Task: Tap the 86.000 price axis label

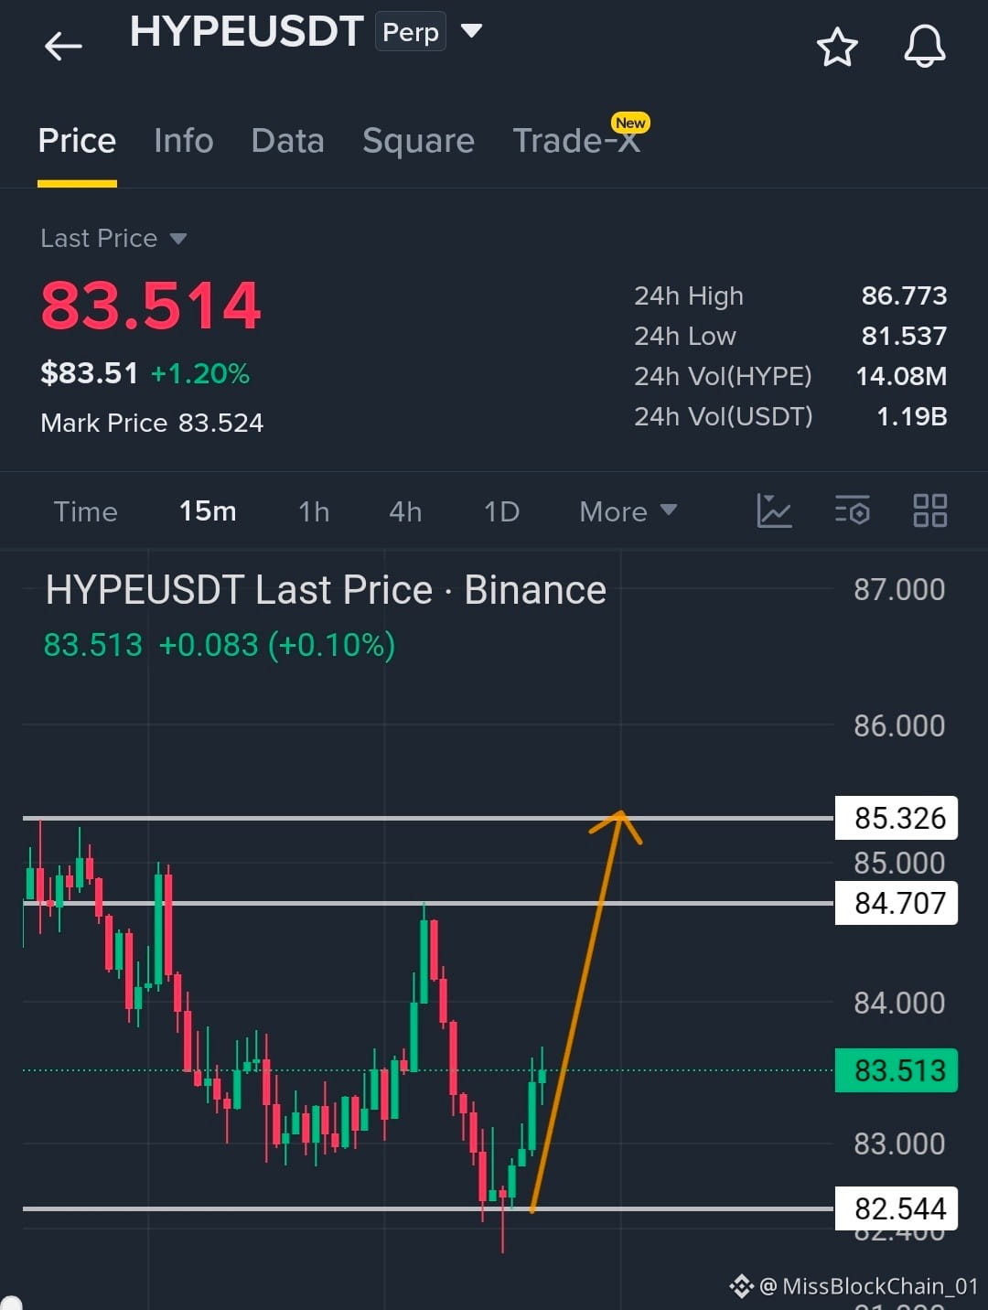Action: click(x=899, y=726)
